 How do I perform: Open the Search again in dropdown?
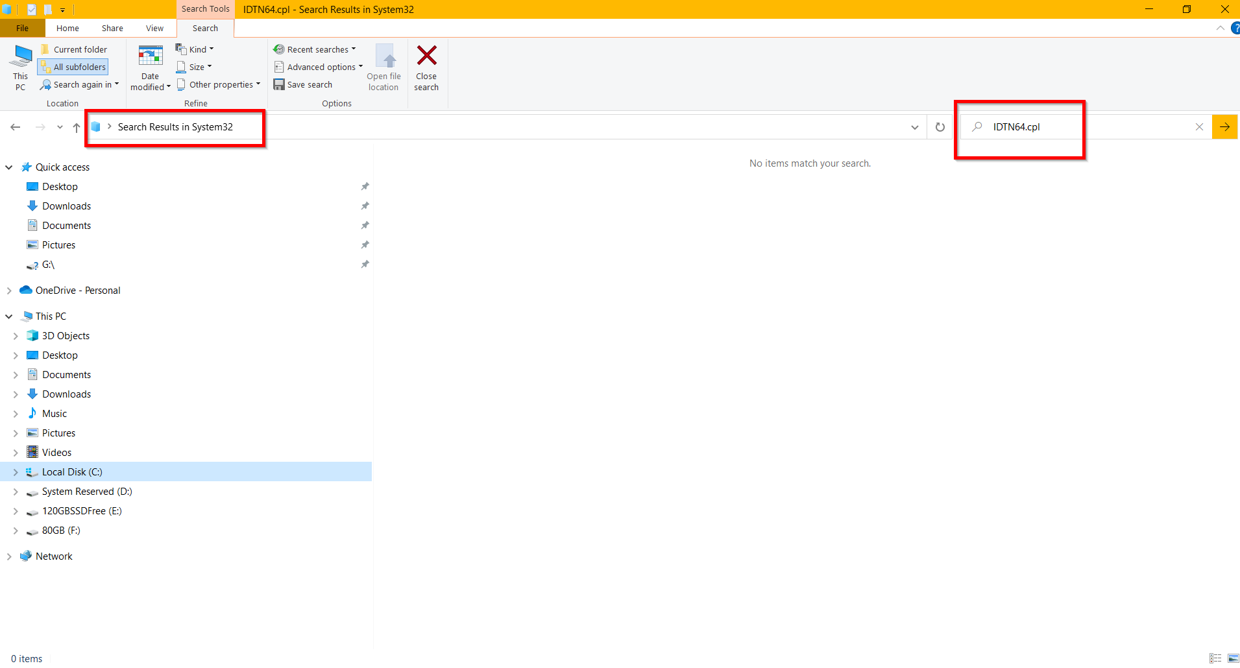click(79, 84)
